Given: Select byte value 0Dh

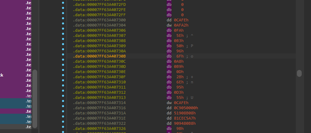Looking at the screenshot, I should point(180,72).
